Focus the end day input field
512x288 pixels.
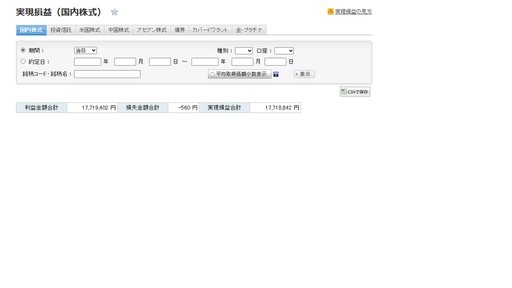tap(276, 62)
